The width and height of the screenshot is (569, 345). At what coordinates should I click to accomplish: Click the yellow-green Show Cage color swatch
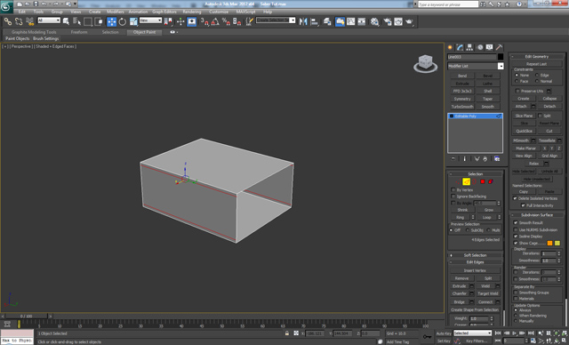coord(557,243)
